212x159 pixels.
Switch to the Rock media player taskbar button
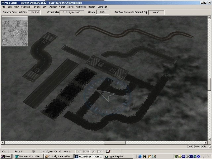(59, 156)
